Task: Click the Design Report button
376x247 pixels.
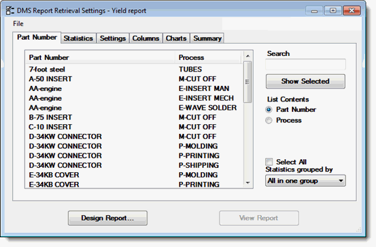Action: coord(108,218)
